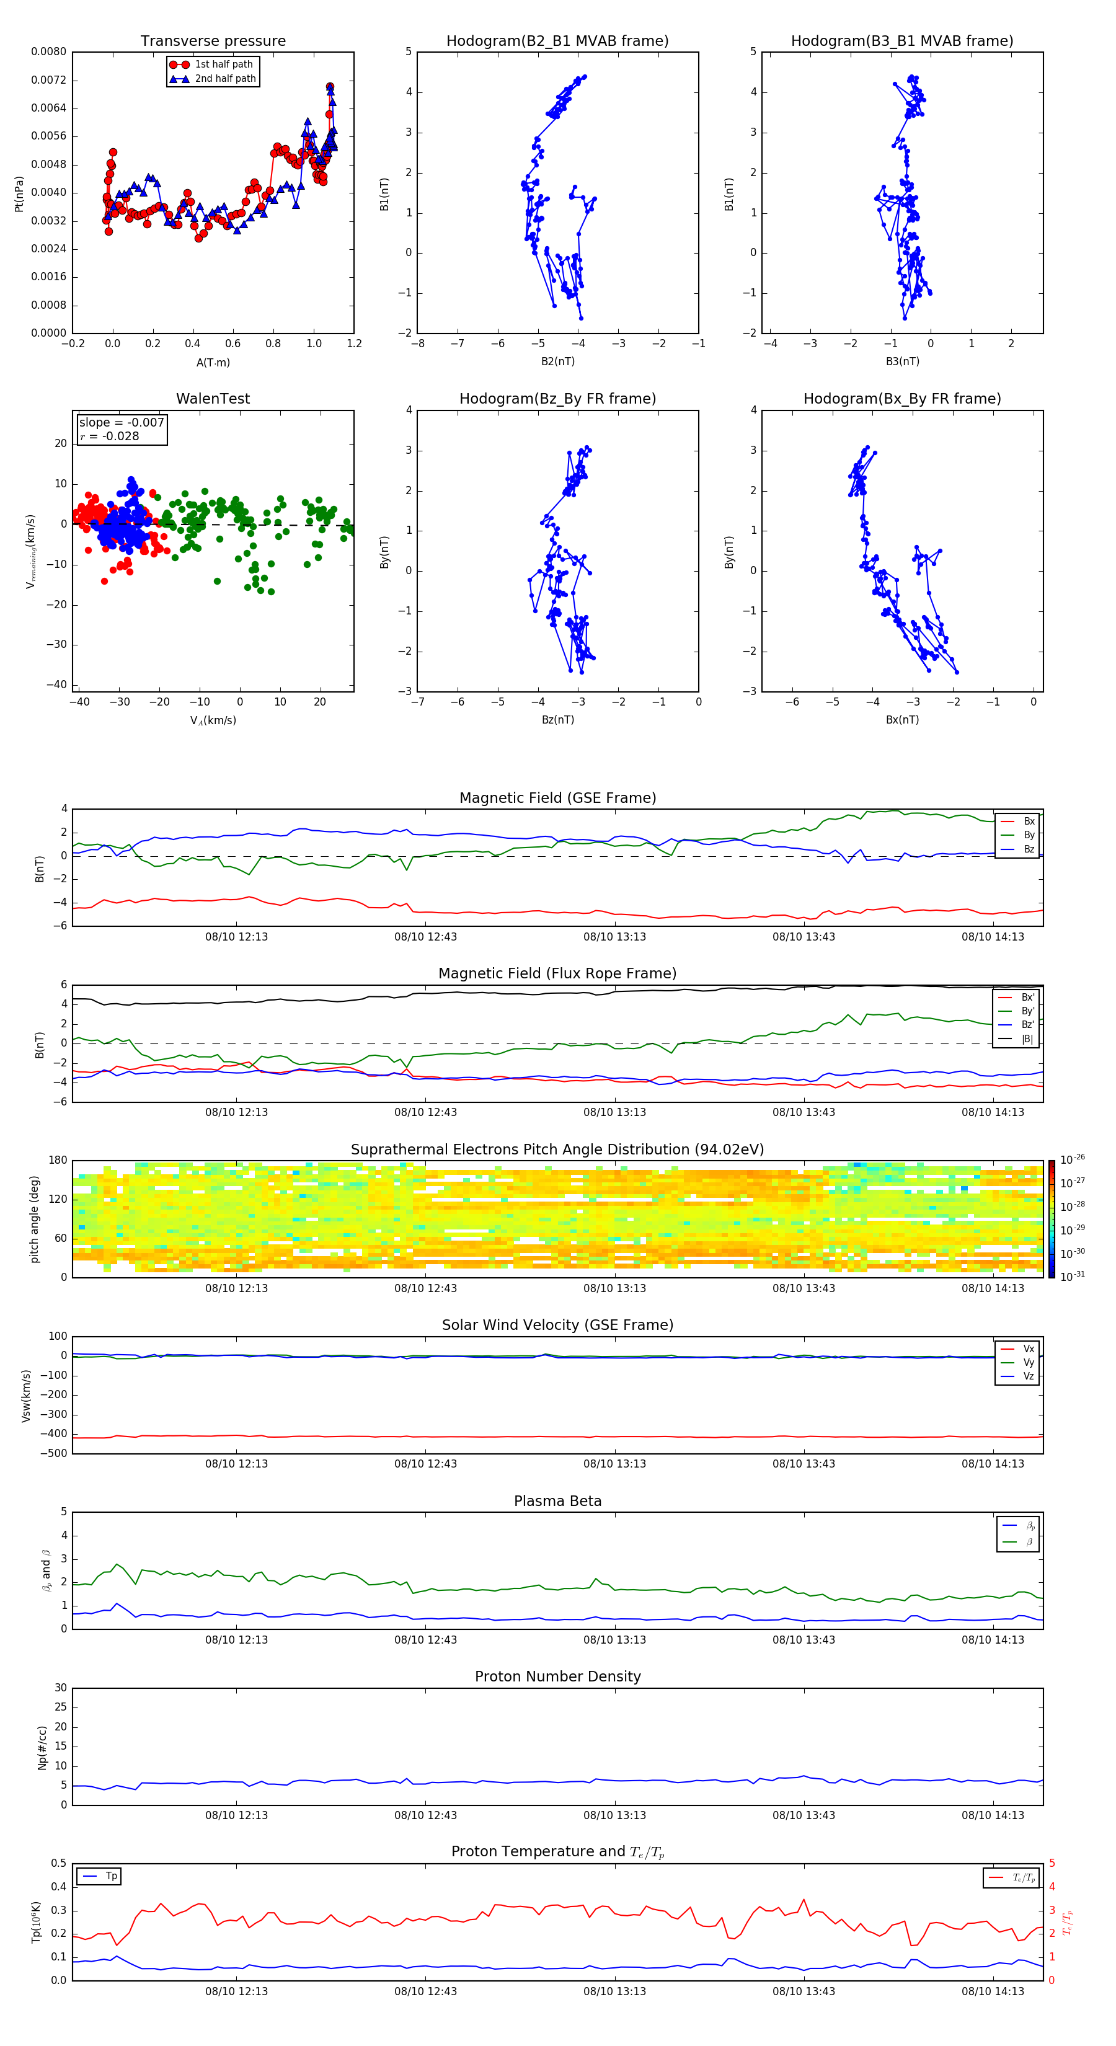Click the 'Transverse pressure' plot title
This screenshot has width=1116, height=2046.
tap(213, 42)
